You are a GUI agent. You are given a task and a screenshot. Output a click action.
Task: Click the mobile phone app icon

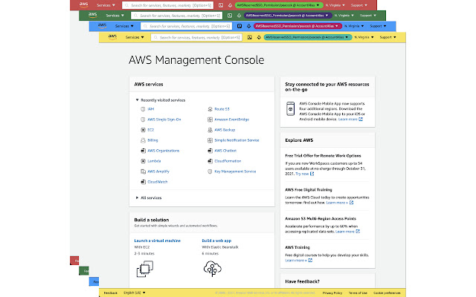point(291,108)
